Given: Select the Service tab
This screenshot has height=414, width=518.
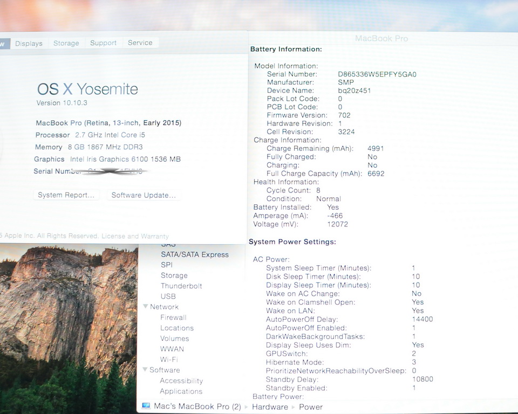Looking at the screenshot, I should pyautogui.click(x=140, y=42).
